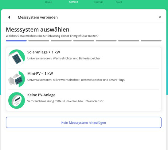Click the first blue progress step
Viewport: 168px width, 150px height.
[16, 41]
